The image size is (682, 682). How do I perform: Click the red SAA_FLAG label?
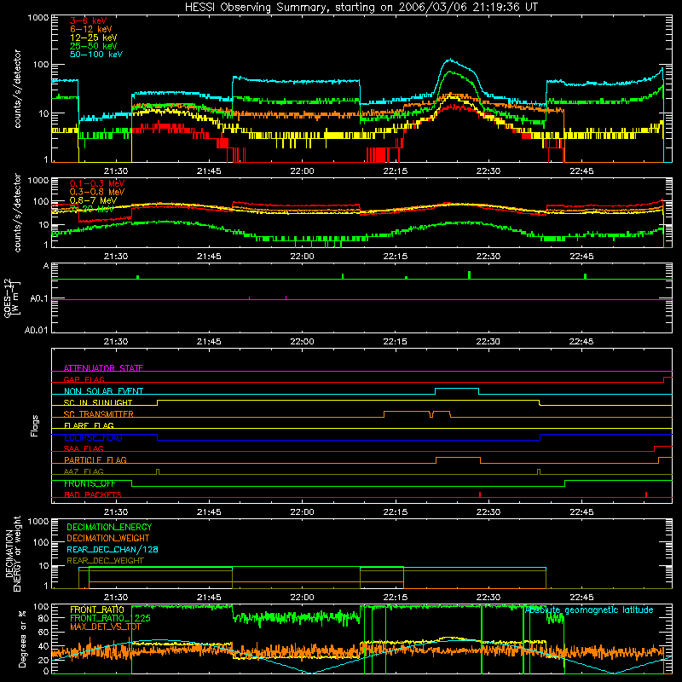84,448
